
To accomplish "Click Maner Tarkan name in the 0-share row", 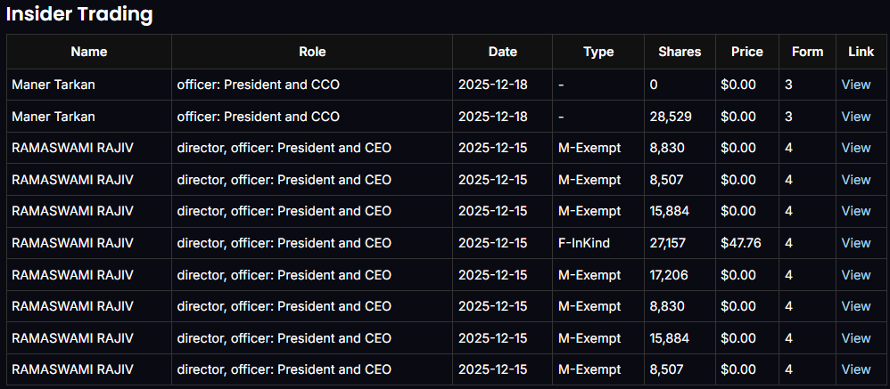I will [x=54, y=85].
